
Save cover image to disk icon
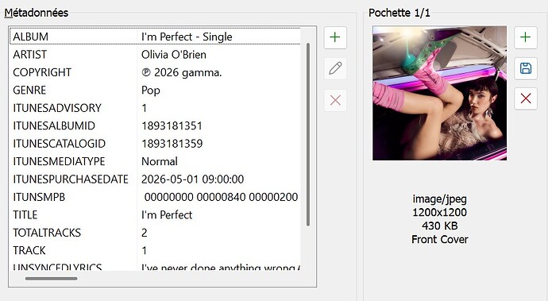point(526,68)
